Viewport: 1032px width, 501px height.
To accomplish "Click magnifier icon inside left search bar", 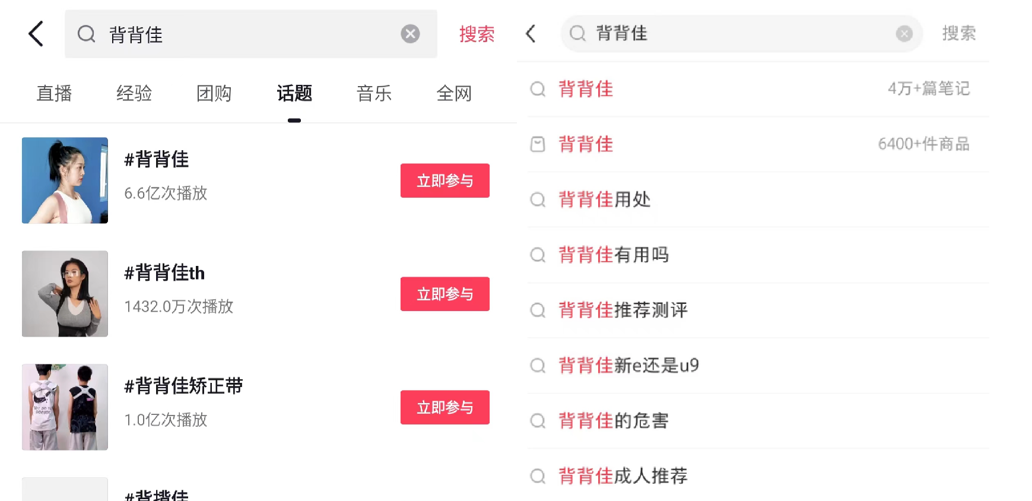I will coord(87,34).
